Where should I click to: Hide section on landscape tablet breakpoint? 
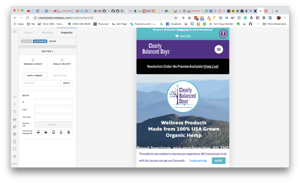tap(53, 132)
